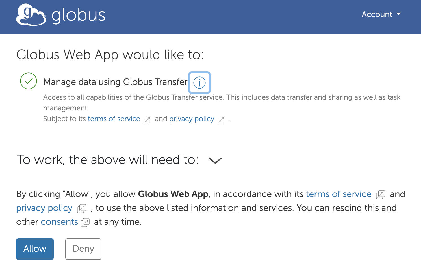The height and width of the screenshot is (278, 421).
Task: Open the Account dropdown menu
Action: (381, 14)
